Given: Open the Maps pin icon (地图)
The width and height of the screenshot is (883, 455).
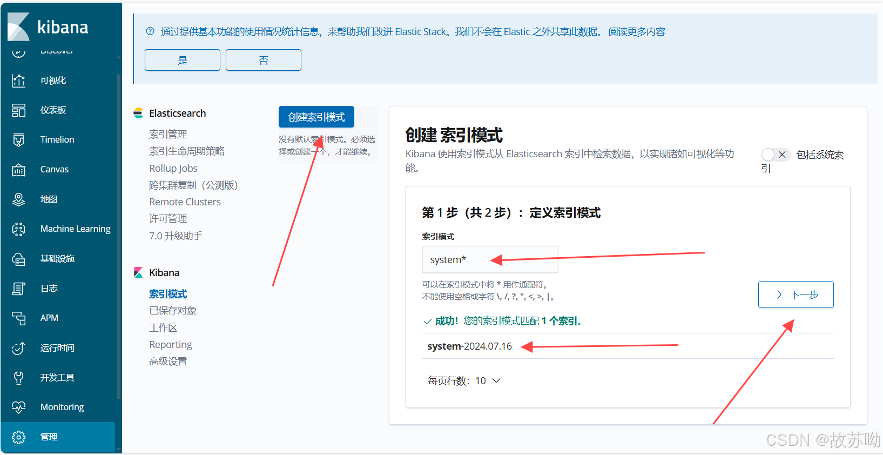Looking at the screenshot, I should pyautogui.click(x=18, y=199).
